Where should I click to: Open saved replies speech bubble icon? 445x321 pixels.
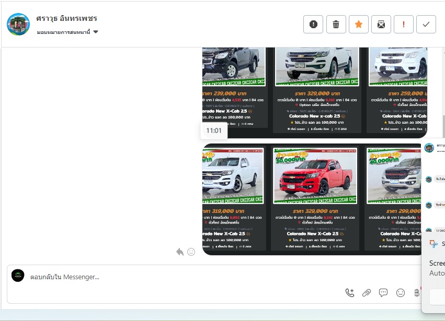383,293
